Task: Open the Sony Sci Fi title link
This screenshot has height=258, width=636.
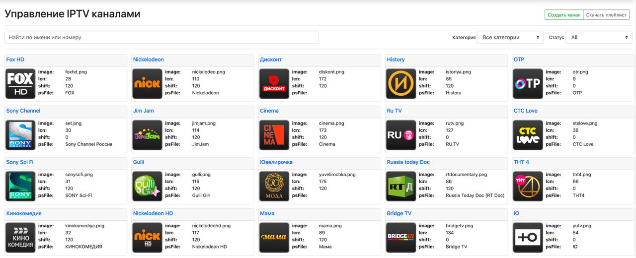Action: pos(20,162)
